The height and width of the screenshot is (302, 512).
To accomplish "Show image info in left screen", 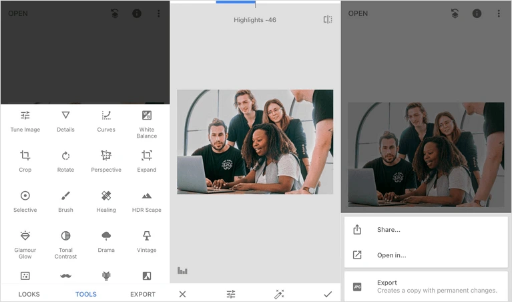I will (x=137, y=13).
